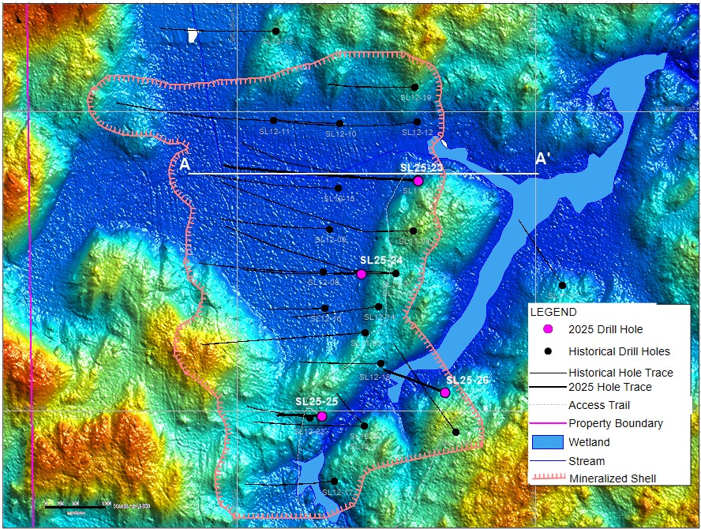Select the historical drill hole SL12-19 dot
This screenshot has height=529, width=701.
click(x=414, y=87)
